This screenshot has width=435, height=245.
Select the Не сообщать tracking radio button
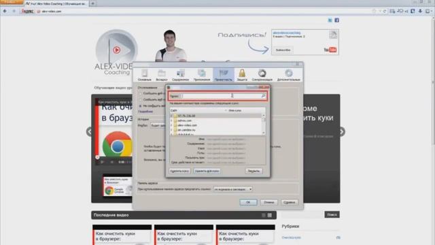141,106
